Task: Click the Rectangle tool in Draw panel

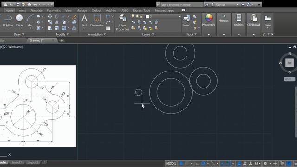Action: click(39, 17)
